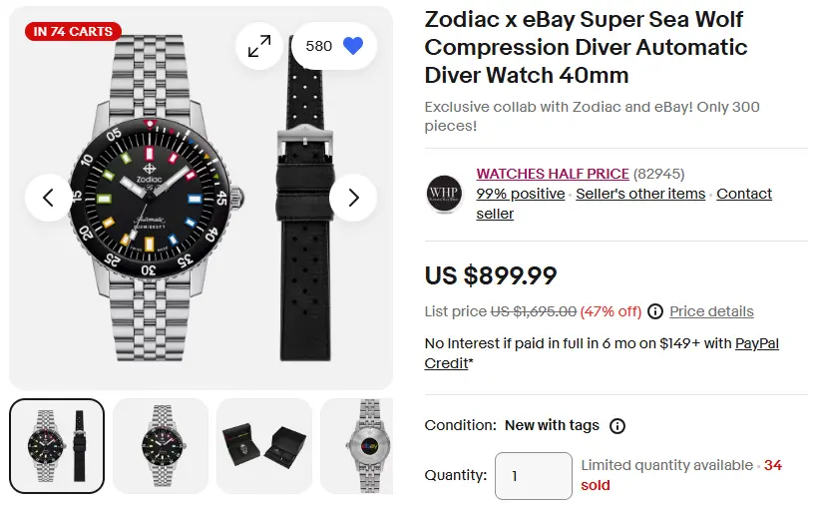The height and width of the screenshot is (509, 815).
Task: Show the watch box packaging thumbnail
Action: coord(264,446)
